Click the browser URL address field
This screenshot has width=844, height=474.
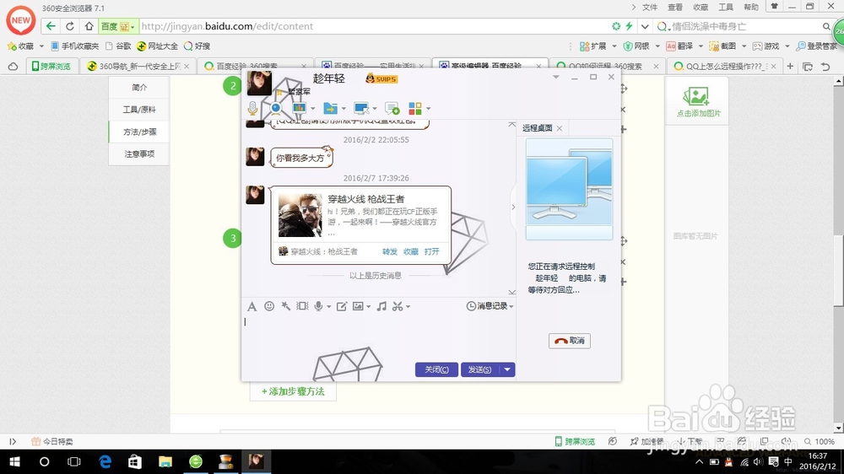[x=374, y=26]
